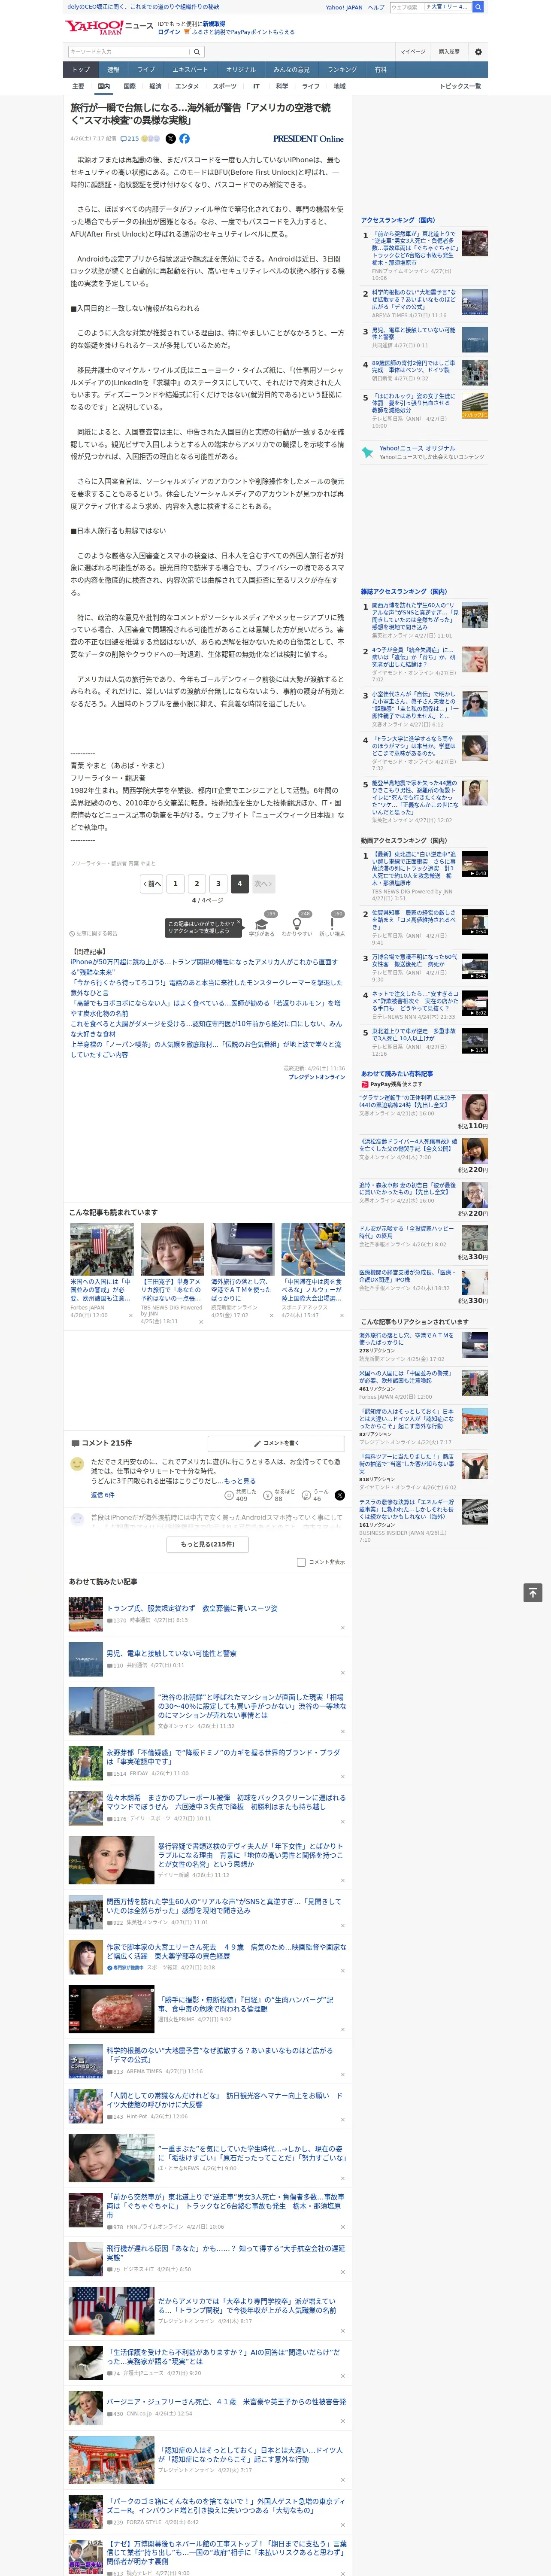Open related article about iPhoneが50万円超

tap(205, 966)
